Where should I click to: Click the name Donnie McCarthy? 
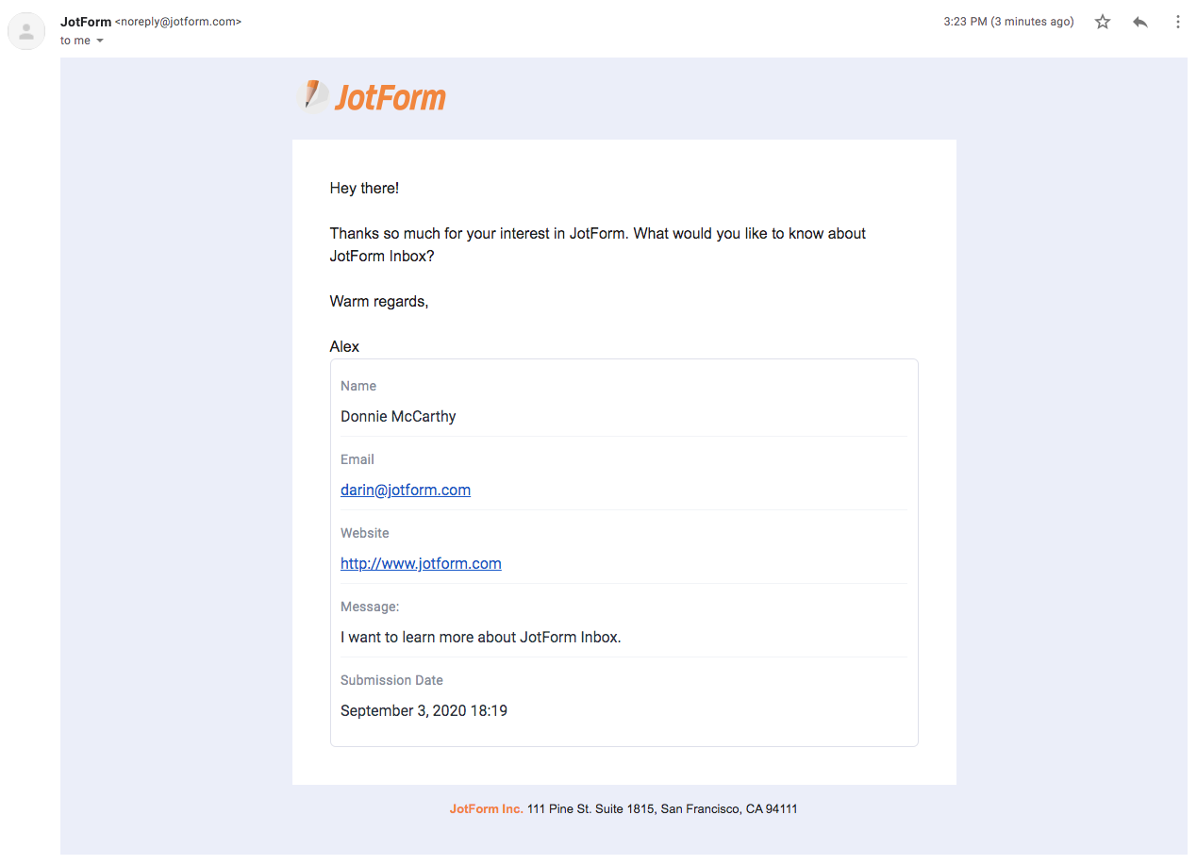point(398,416)
